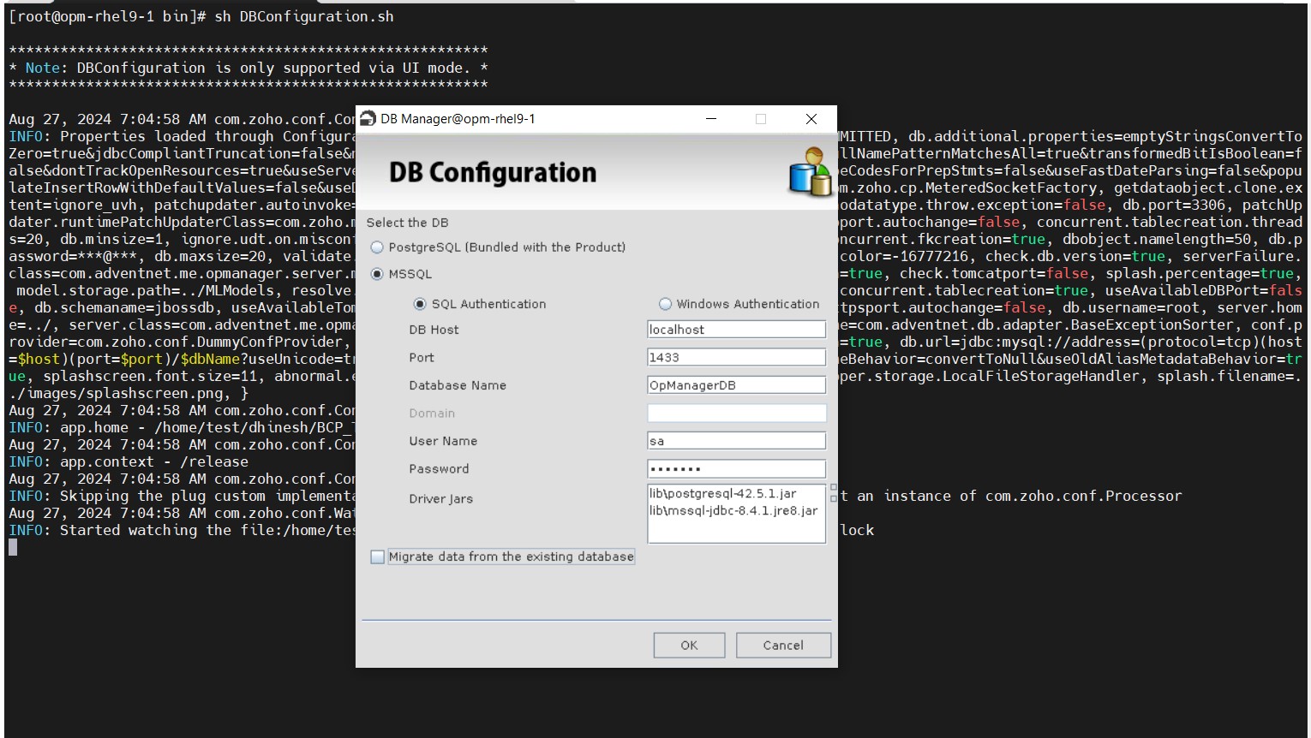The width and height of the screenshot is (1311, 738).
Task: Click 'INFO: app.context' line in terminal
Action: tap(129, 462)
